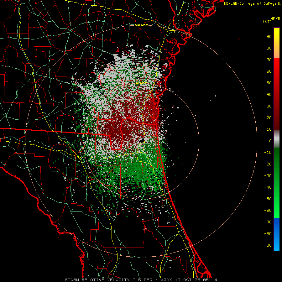This screenshot has width=282, height=282.
Task: Click the NEXR label above the scale
Action: tap(275, 19)
